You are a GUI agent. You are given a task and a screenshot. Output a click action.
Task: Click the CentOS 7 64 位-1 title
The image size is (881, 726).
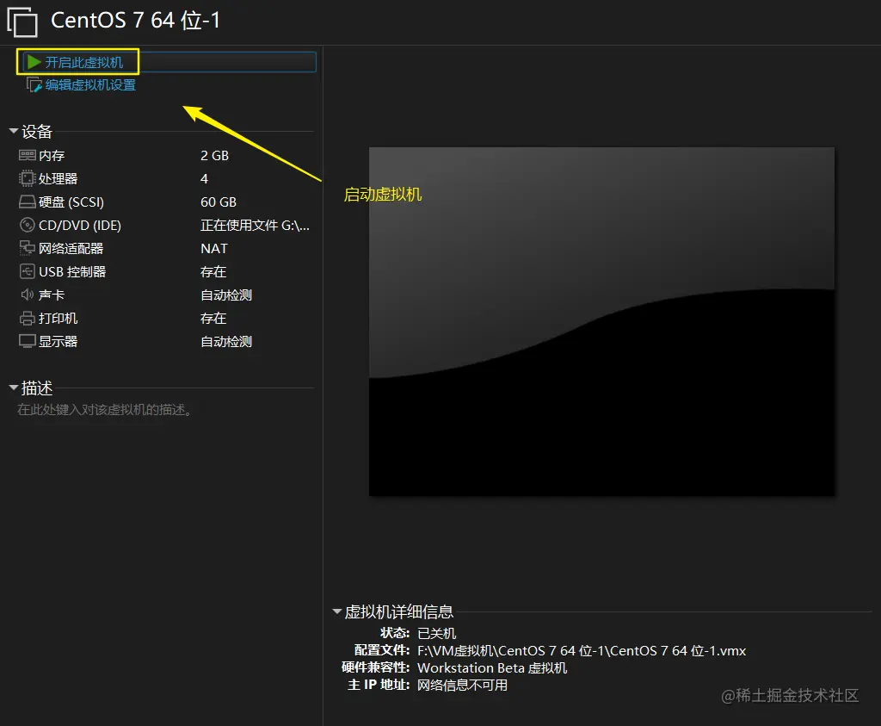pyautogui.click(x=135, y=21)
